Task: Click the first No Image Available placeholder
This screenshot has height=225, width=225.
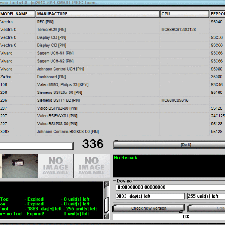Action: pyautogui.click(x=56, y=166)
